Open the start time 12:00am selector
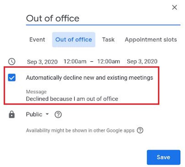This screenshot has width=185, height=167. click(x=75, y=62)
